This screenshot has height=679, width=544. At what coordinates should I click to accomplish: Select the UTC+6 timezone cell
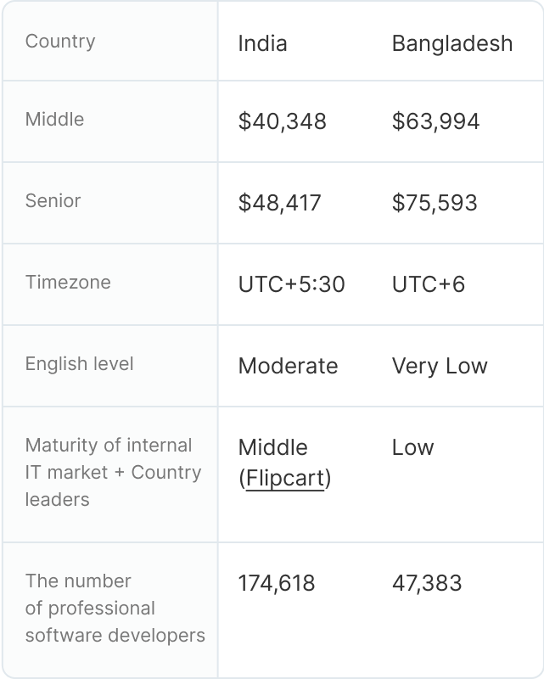coord(428,284)
